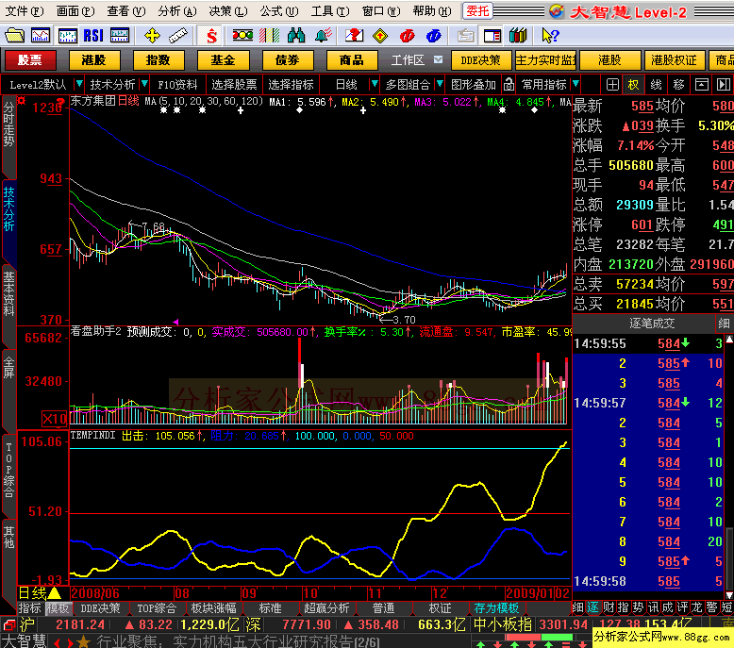Click the window collapse icon next to 移
Viewport: 734px width, 648px height.
tap(701, 85)
